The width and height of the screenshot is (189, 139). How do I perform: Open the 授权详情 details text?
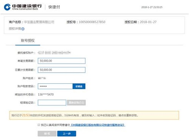tap(15, 29)
